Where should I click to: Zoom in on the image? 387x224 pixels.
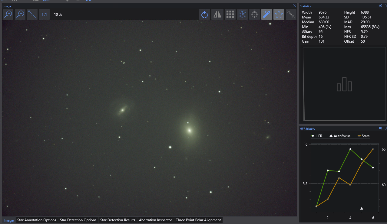[8, 14]
